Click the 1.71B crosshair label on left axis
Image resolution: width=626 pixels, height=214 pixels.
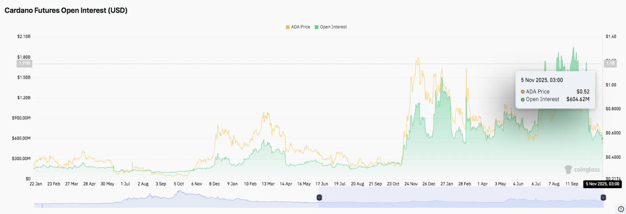24,64
